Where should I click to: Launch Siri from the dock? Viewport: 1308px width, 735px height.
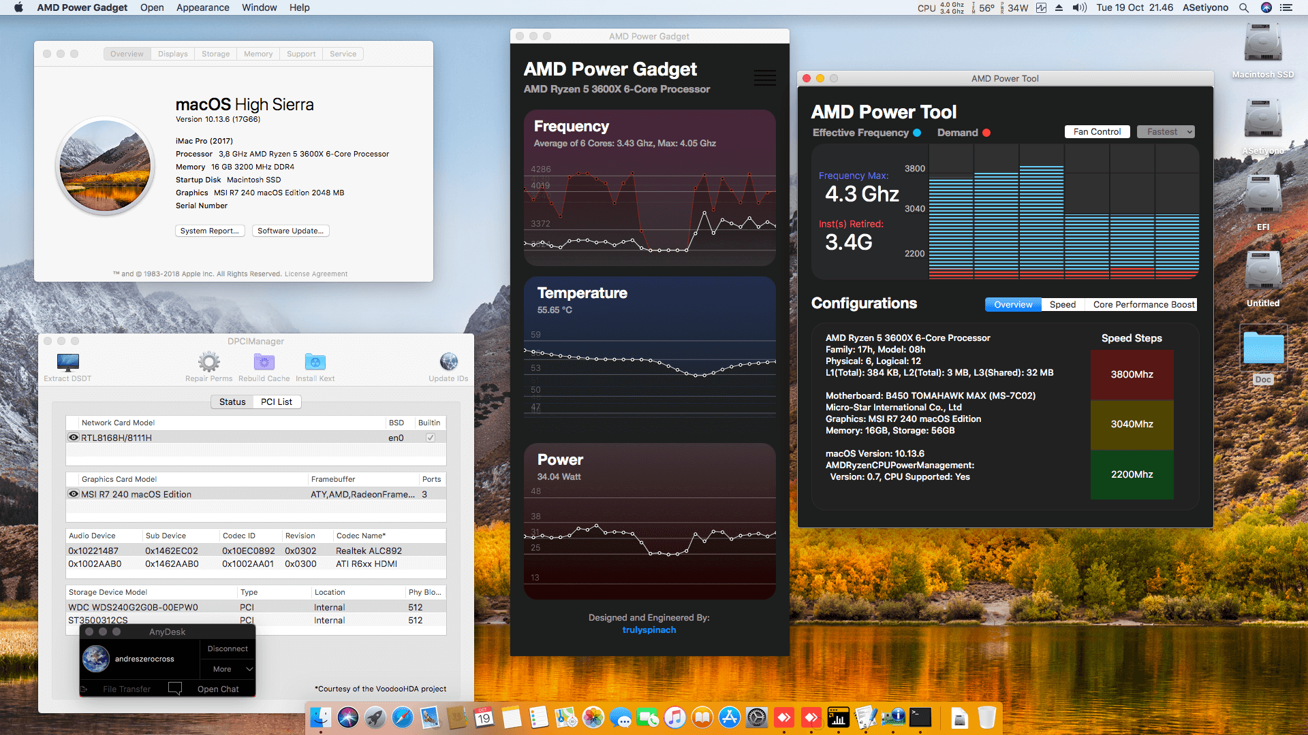click(348, 717)
